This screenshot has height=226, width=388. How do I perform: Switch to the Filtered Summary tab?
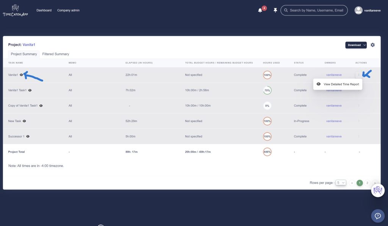pyautogui.click(x=56, y=54)
